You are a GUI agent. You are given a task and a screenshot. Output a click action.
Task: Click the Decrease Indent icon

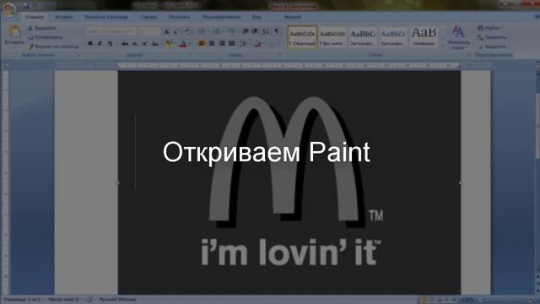click(x=246, y=31)
